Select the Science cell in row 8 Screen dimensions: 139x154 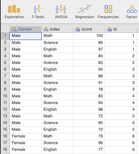[x=57, y=83]
